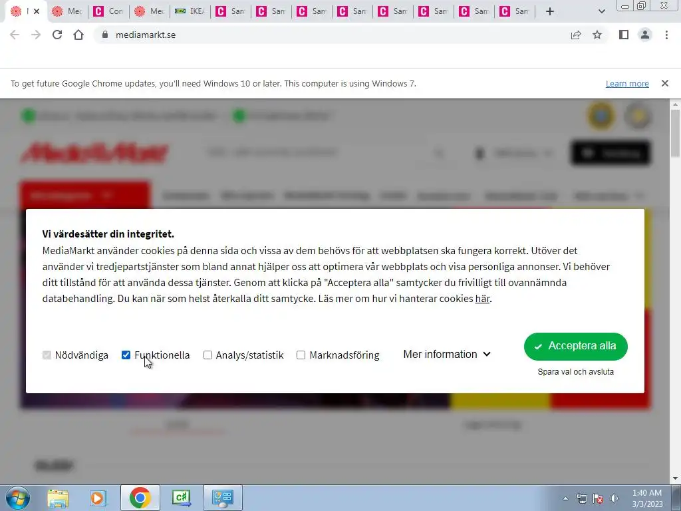Viewport: 681px width, 511px height.
Task: Click the Learn more link
Action: (x=627, y=83)
